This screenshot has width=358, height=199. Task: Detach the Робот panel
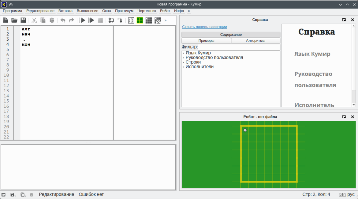coord(344,117)
